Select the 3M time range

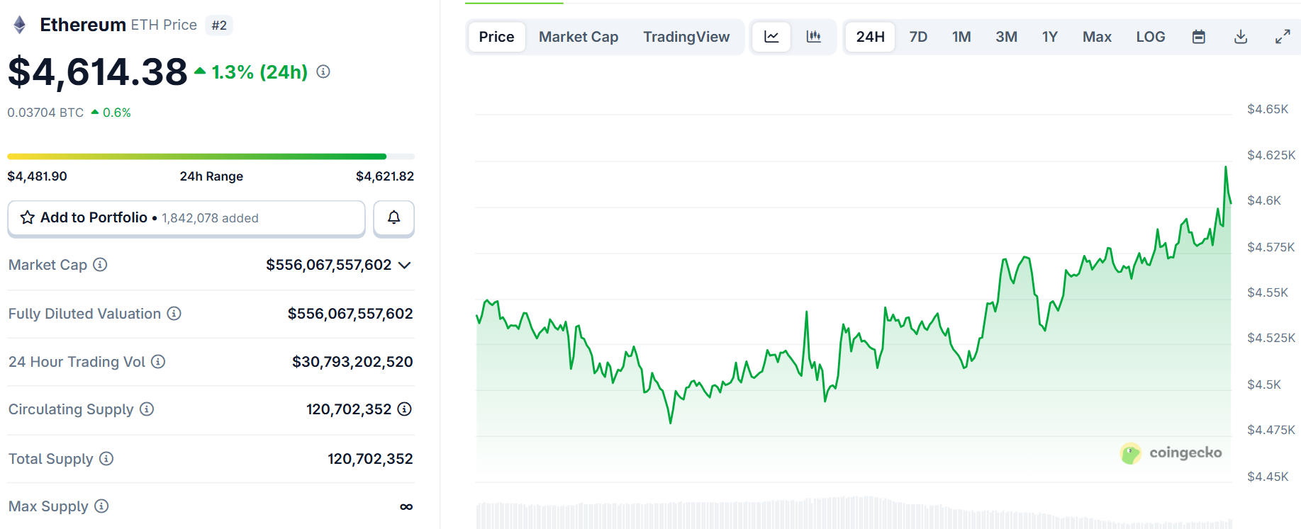(x=1006, y=37)
